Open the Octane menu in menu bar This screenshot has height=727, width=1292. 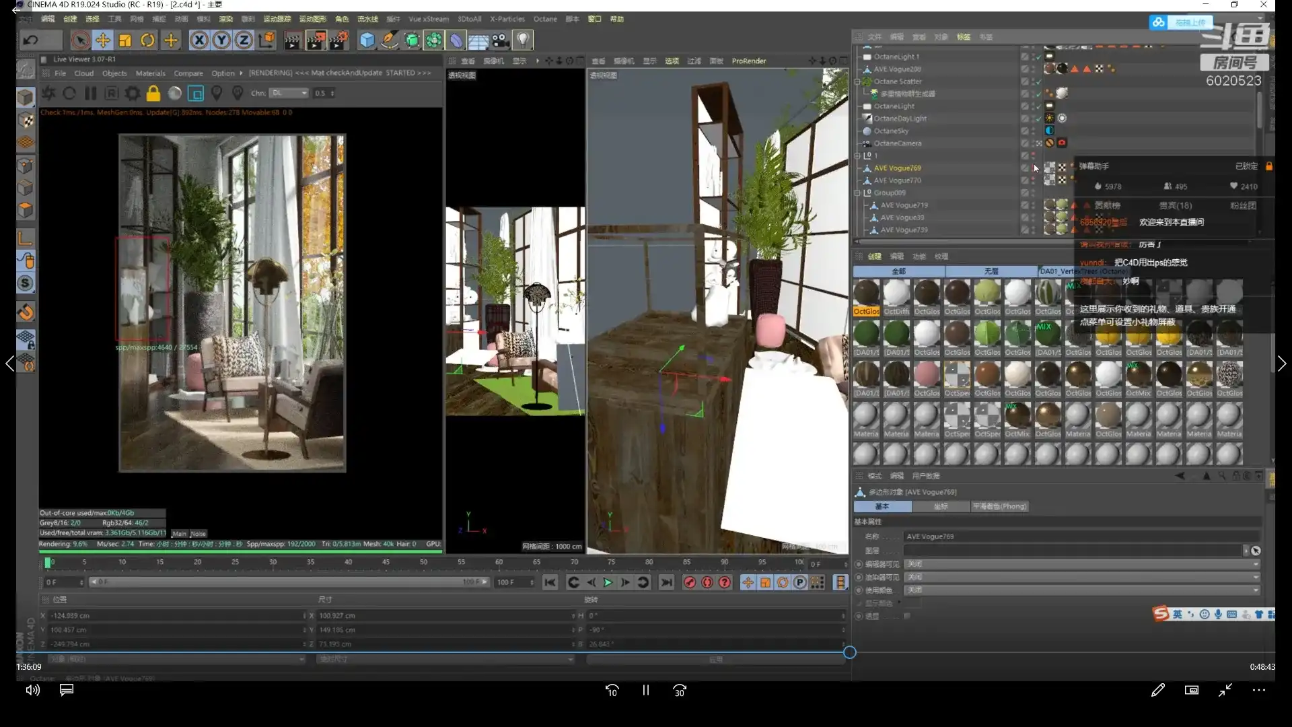click(544, 19)
